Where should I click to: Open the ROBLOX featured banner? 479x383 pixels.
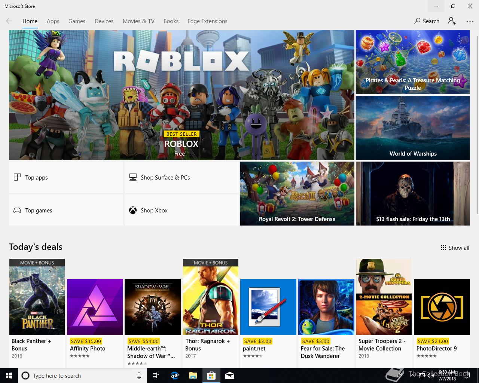pyautogui.click(x=181, y=95)
